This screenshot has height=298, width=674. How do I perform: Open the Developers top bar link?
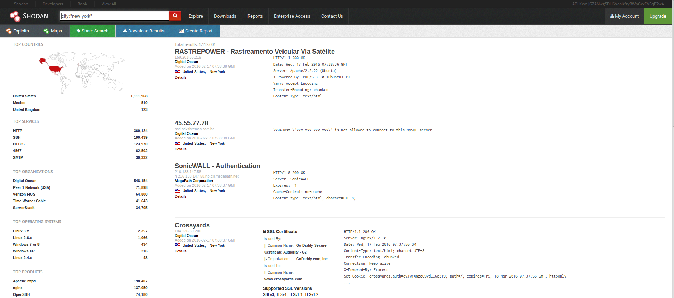click(x=53, y=4)
